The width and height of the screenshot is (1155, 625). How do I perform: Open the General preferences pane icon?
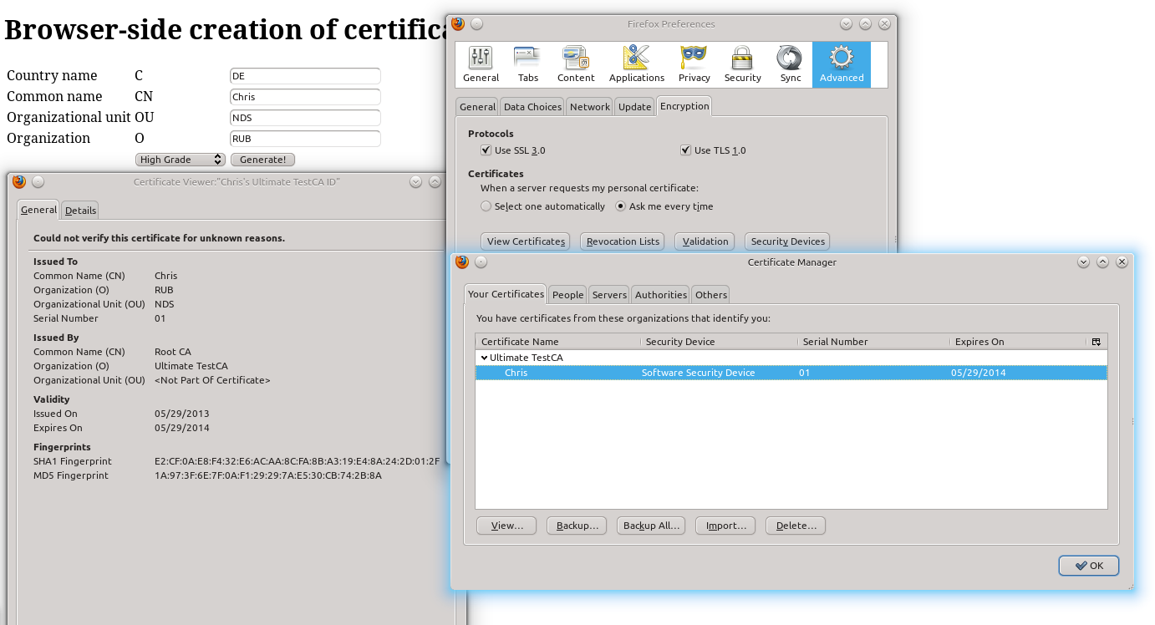[481, 65]
